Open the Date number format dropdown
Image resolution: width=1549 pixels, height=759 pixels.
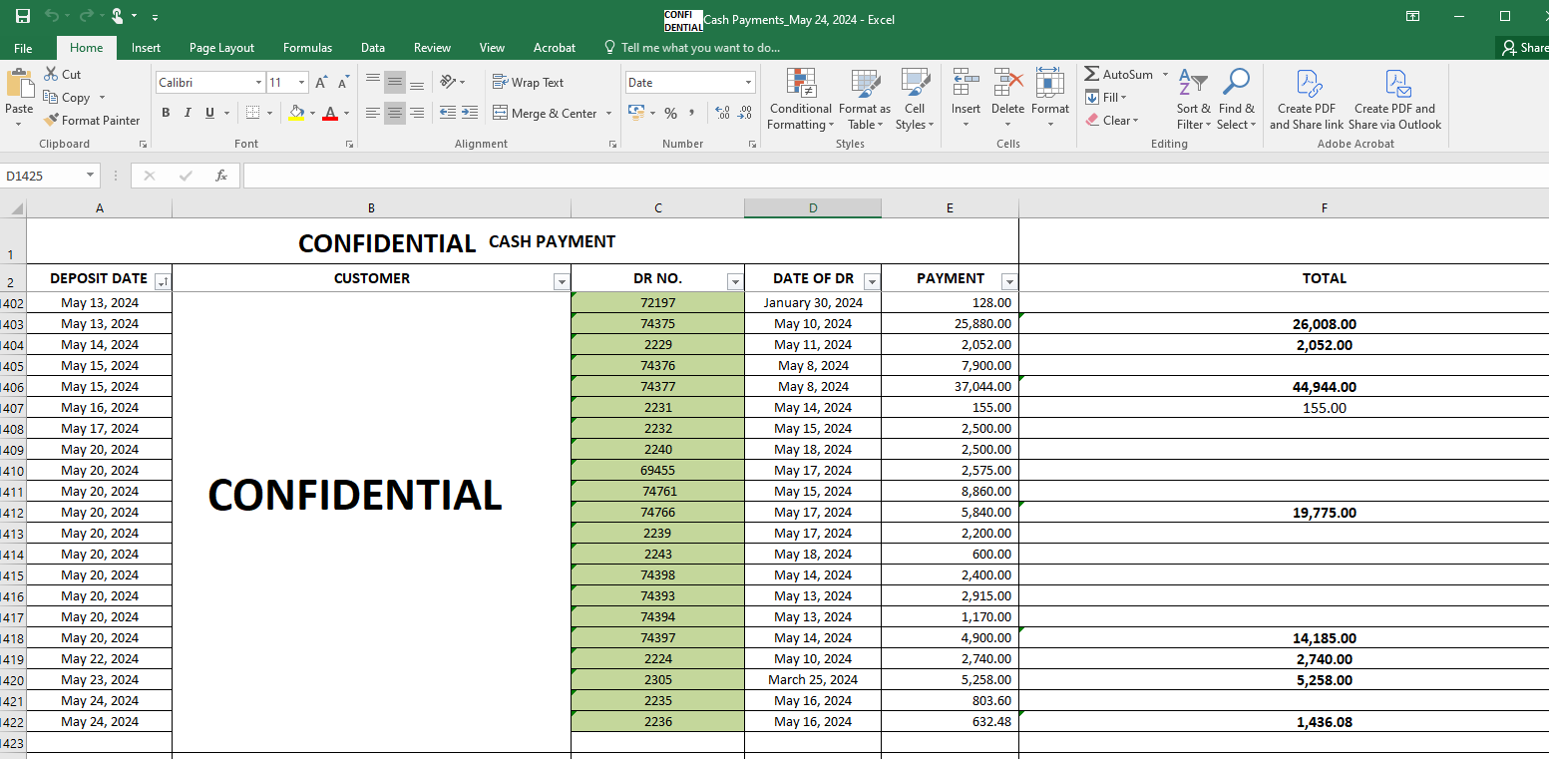tap(748, 83)
